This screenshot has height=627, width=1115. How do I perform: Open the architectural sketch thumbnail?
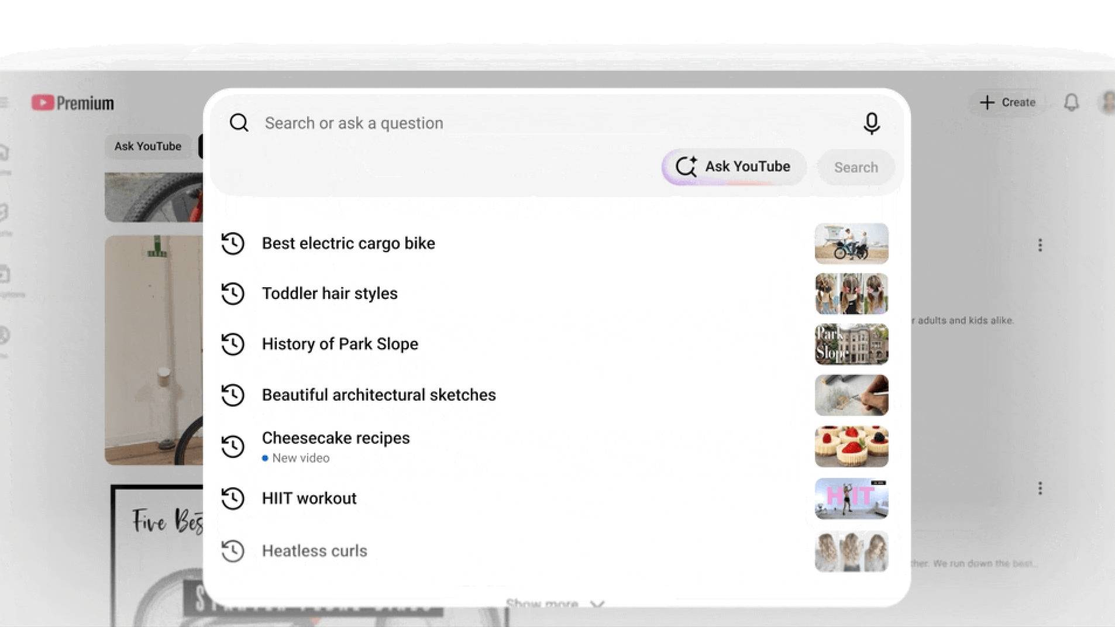point(851,395)
